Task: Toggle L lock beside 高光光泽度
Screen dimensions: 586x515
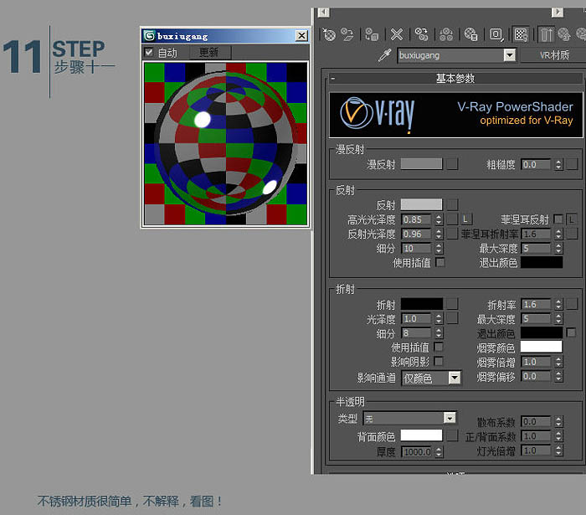Action: tap(465, 219)
